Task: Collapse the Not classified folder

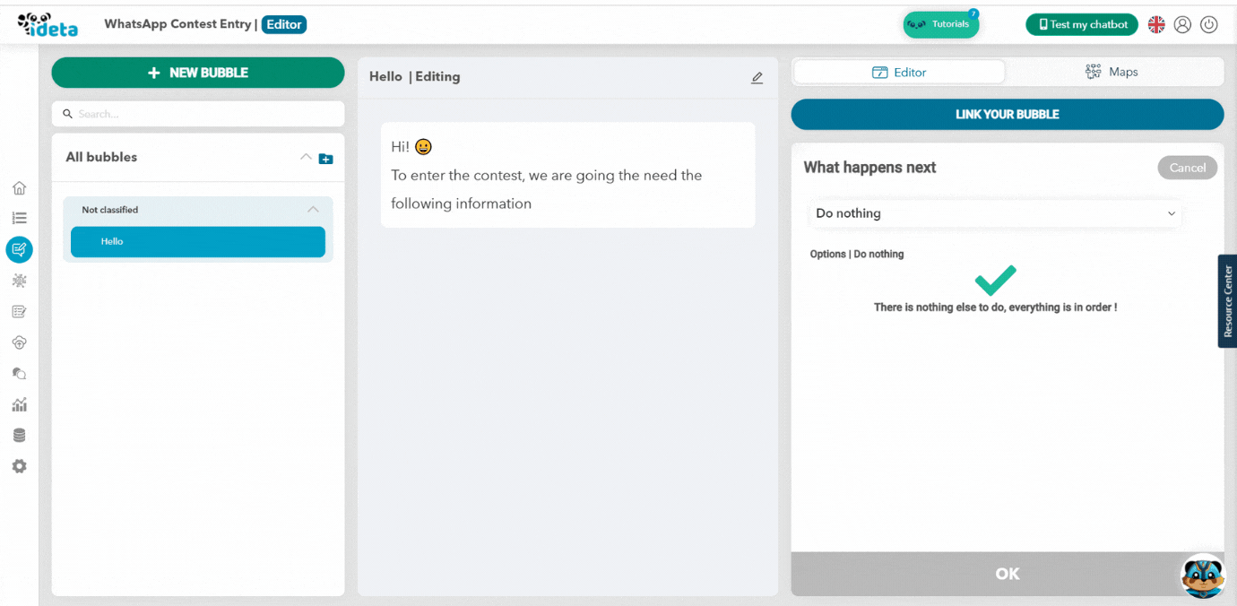Action: [x=313, y=210]
